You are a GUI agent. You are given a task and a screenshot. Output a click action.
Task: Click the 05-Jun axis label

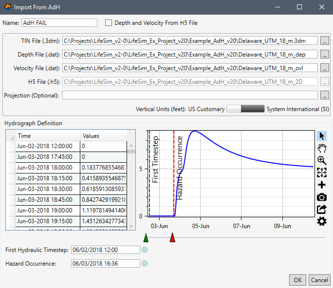201,226
